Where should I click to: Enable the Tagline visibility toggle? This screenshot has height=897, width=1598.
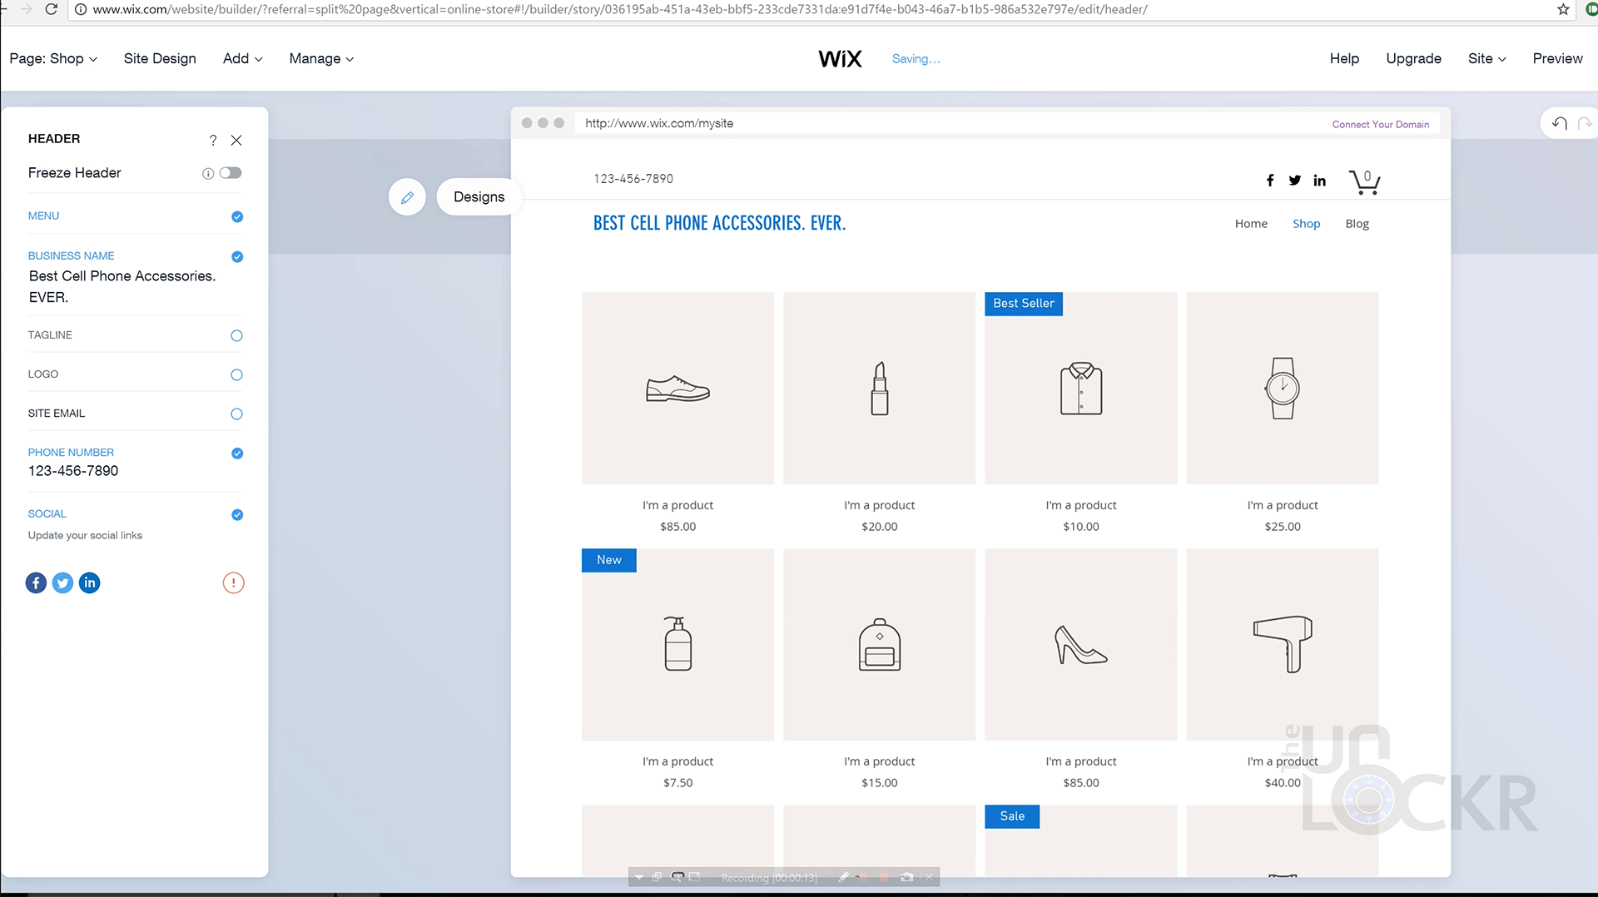(236, 335)
